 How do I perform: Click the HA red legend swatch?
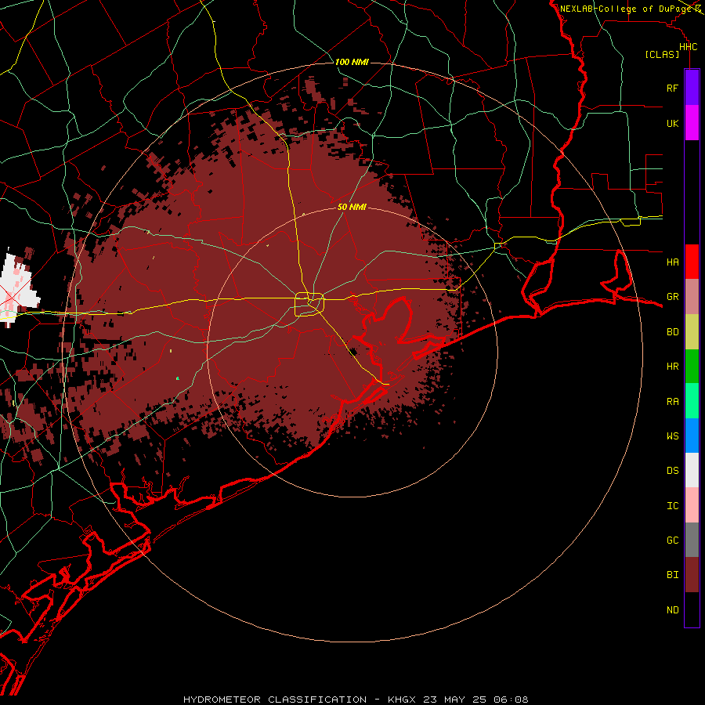point(692,262)
